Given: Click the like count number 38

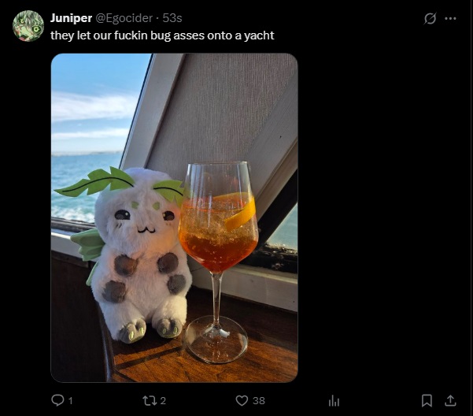Looking at the screenshot, I should (x=259, y=400).
